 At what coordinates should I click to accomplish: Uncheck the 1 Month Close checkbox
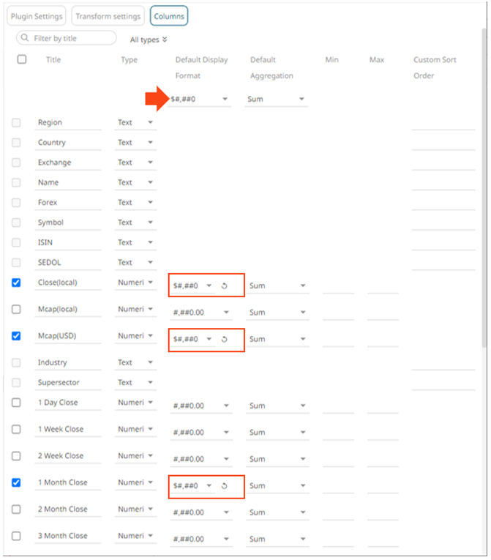coord(16,482)
